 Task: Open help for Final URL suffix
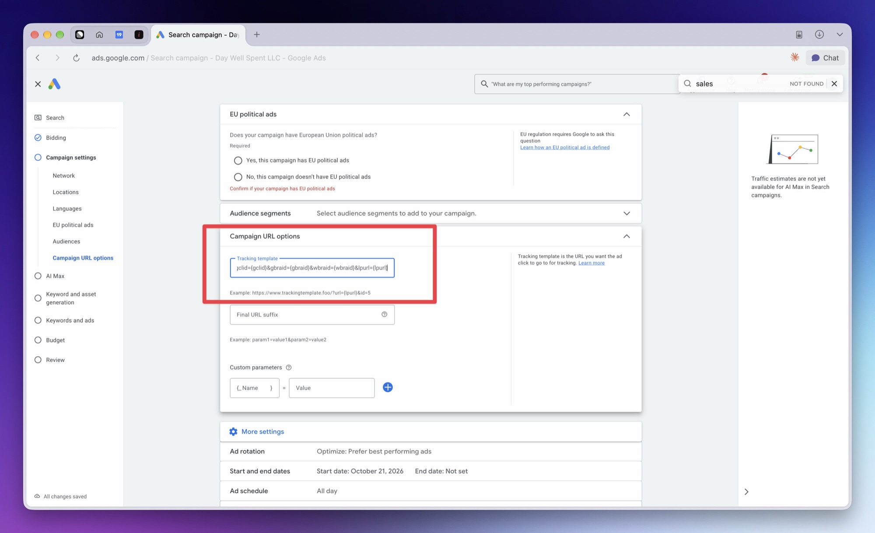384,314
